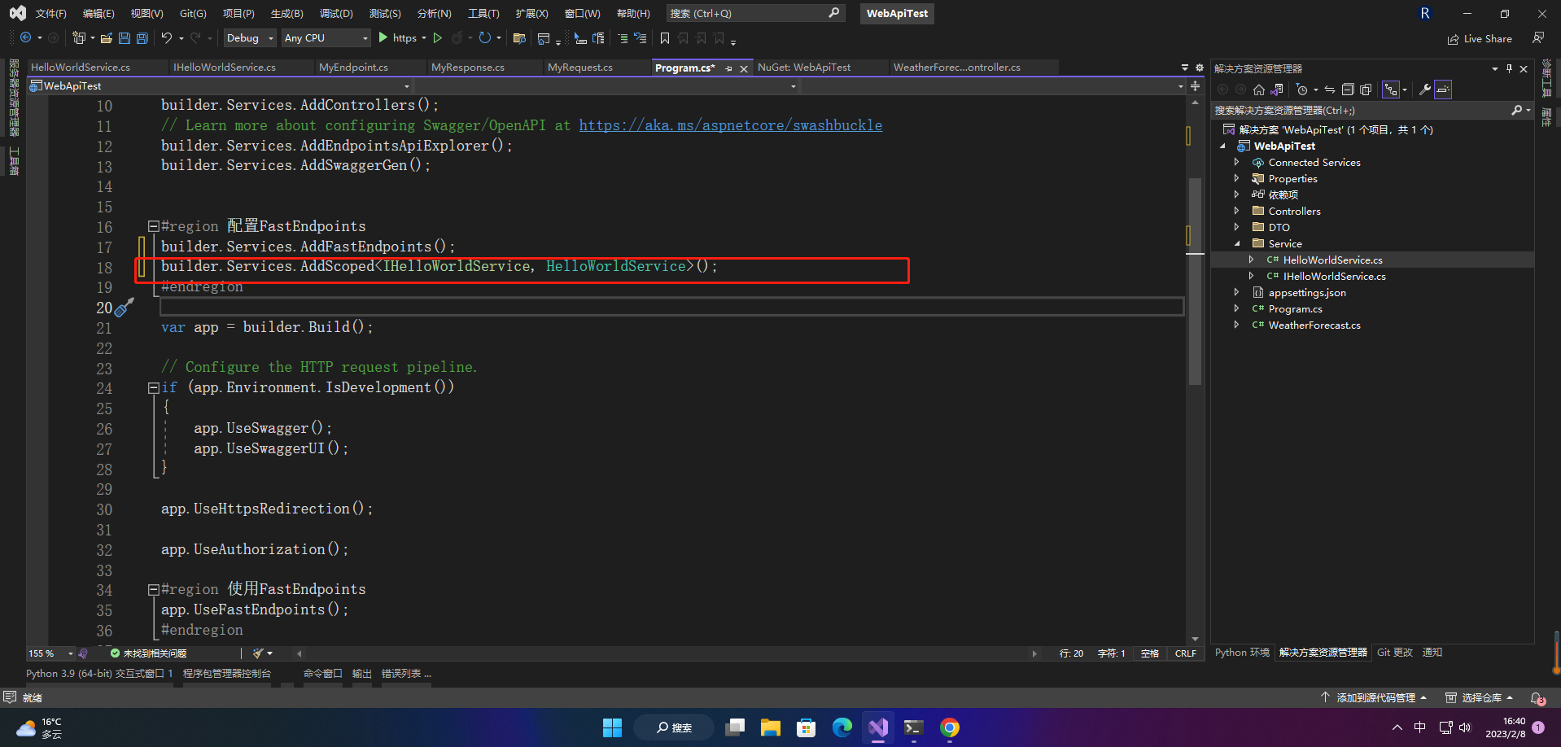Click the 未找到相关问题 status indicator
This screenshot has height=747, width=1561.
(x=148, y=653)
